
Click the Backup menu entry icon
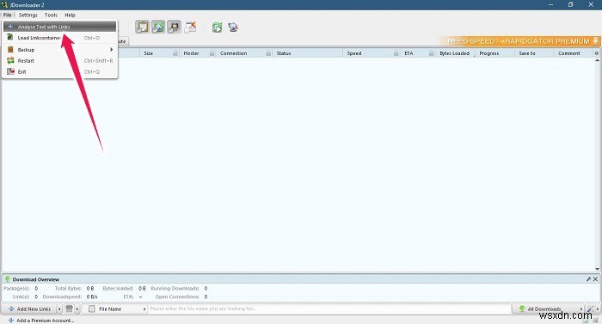click(x=10, y=50)
